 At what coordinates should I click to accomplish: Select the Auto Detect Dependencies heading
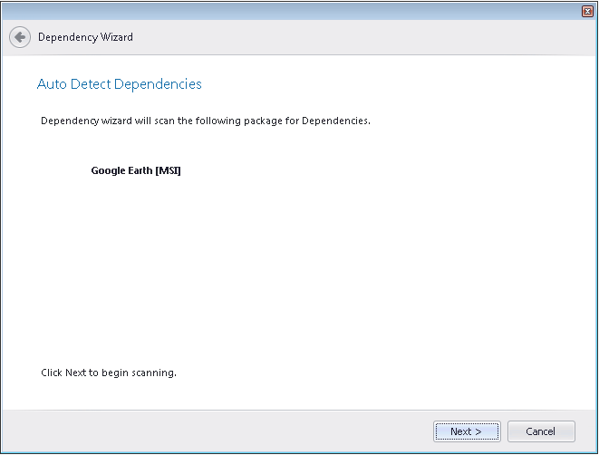coord(119,84)
